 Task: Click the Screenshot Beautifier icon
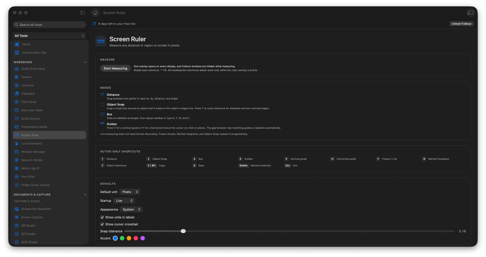click(17, 209)
